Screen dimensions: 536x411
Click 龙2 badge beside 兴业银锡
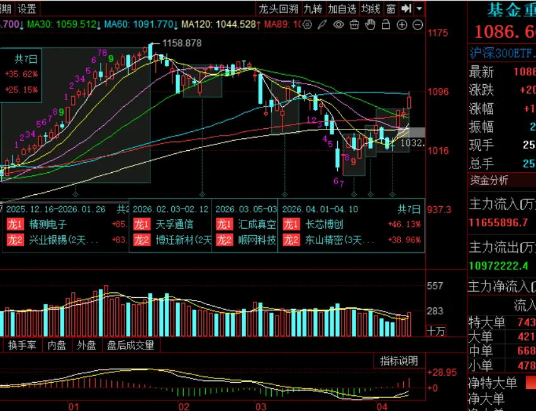(x=14, y=240)
